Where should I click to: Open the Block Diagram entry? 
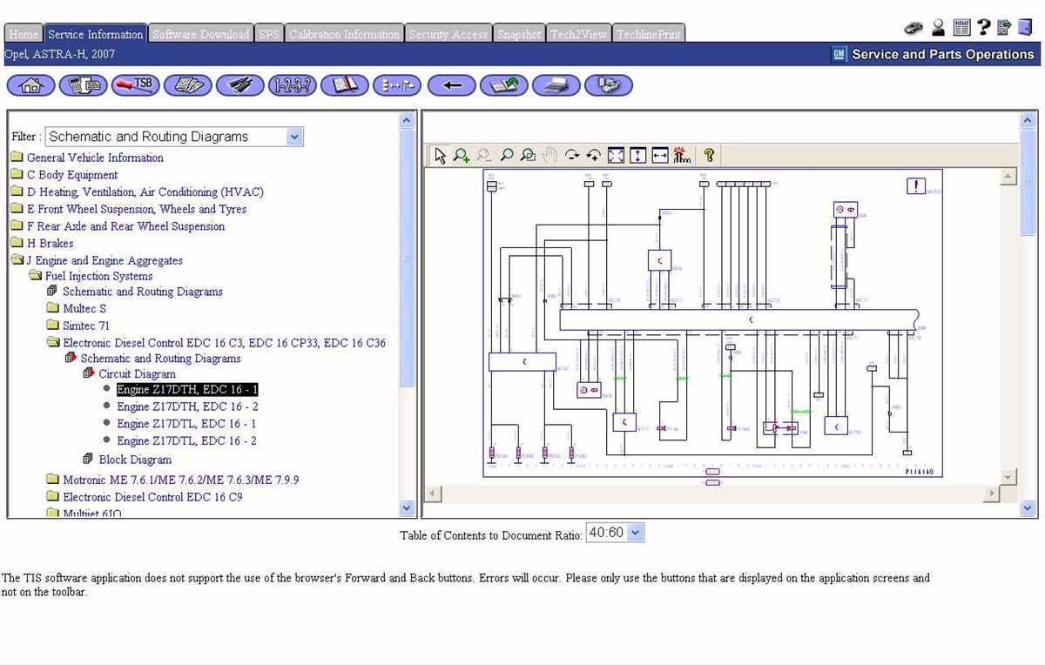click(135, 459)
